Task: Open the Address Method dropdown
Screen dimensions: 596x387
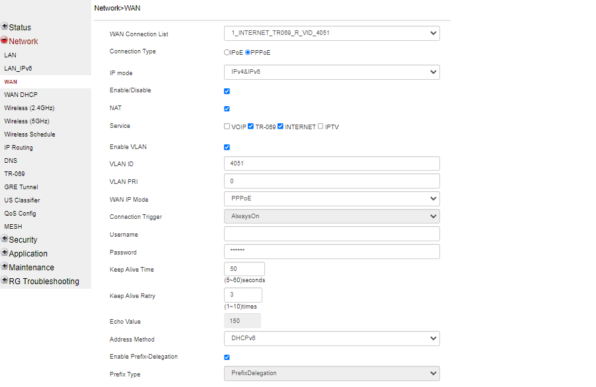Action: click(332, 339)
